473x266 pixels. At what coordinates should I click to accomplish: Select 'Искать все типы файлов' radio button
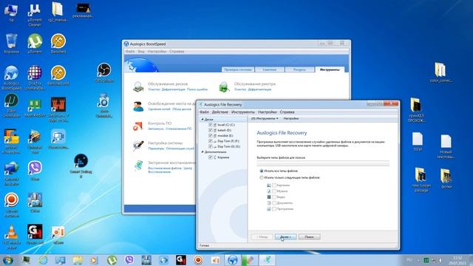coord(262,171)
